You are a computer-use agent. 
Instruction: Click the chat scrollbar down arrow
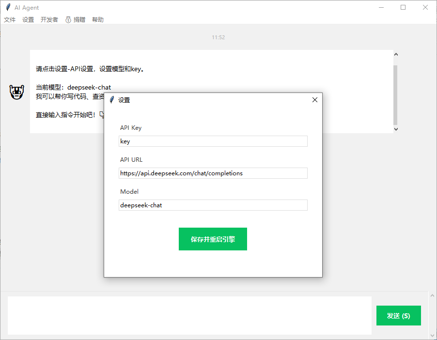pyautogui.click(x=396, y=129)
